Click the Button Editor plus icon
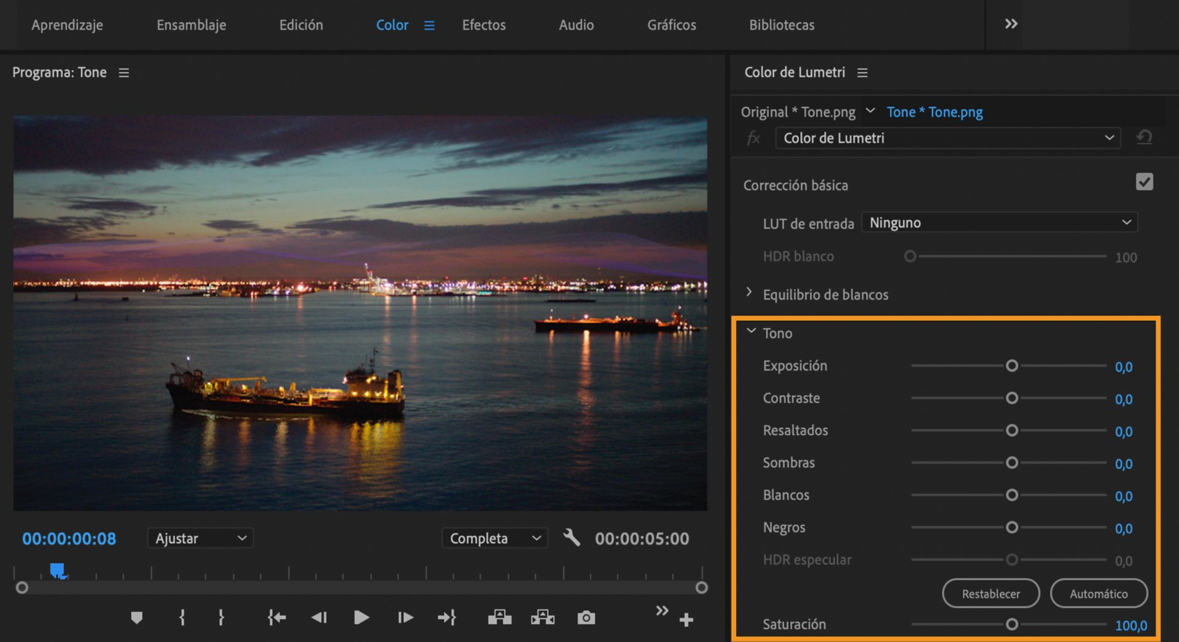1179x642 pixels. [x=686, y=620]
